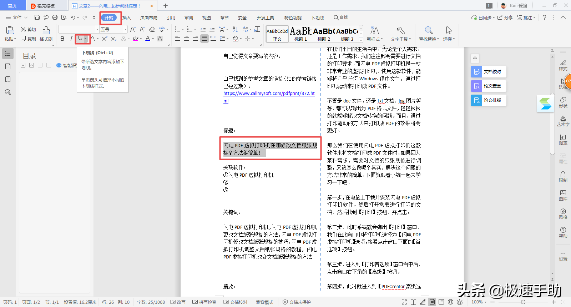Toggle Bold formatting

pyautogui.click(x=62, y=39)
